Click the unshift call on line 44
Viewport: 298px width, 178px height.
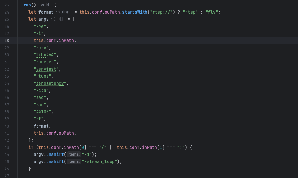coord(55,154)
